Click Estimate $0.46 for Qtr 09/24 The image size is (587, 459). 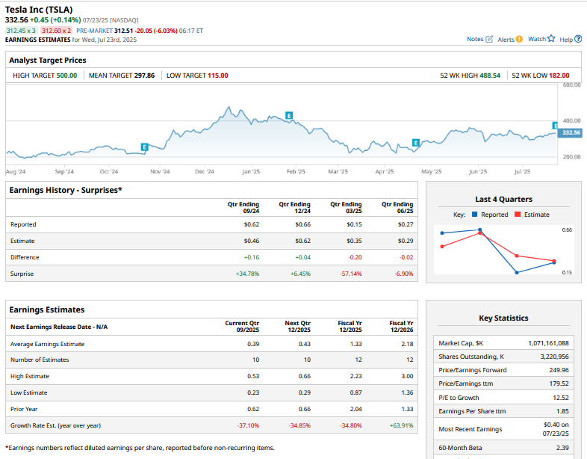[252, 241]
